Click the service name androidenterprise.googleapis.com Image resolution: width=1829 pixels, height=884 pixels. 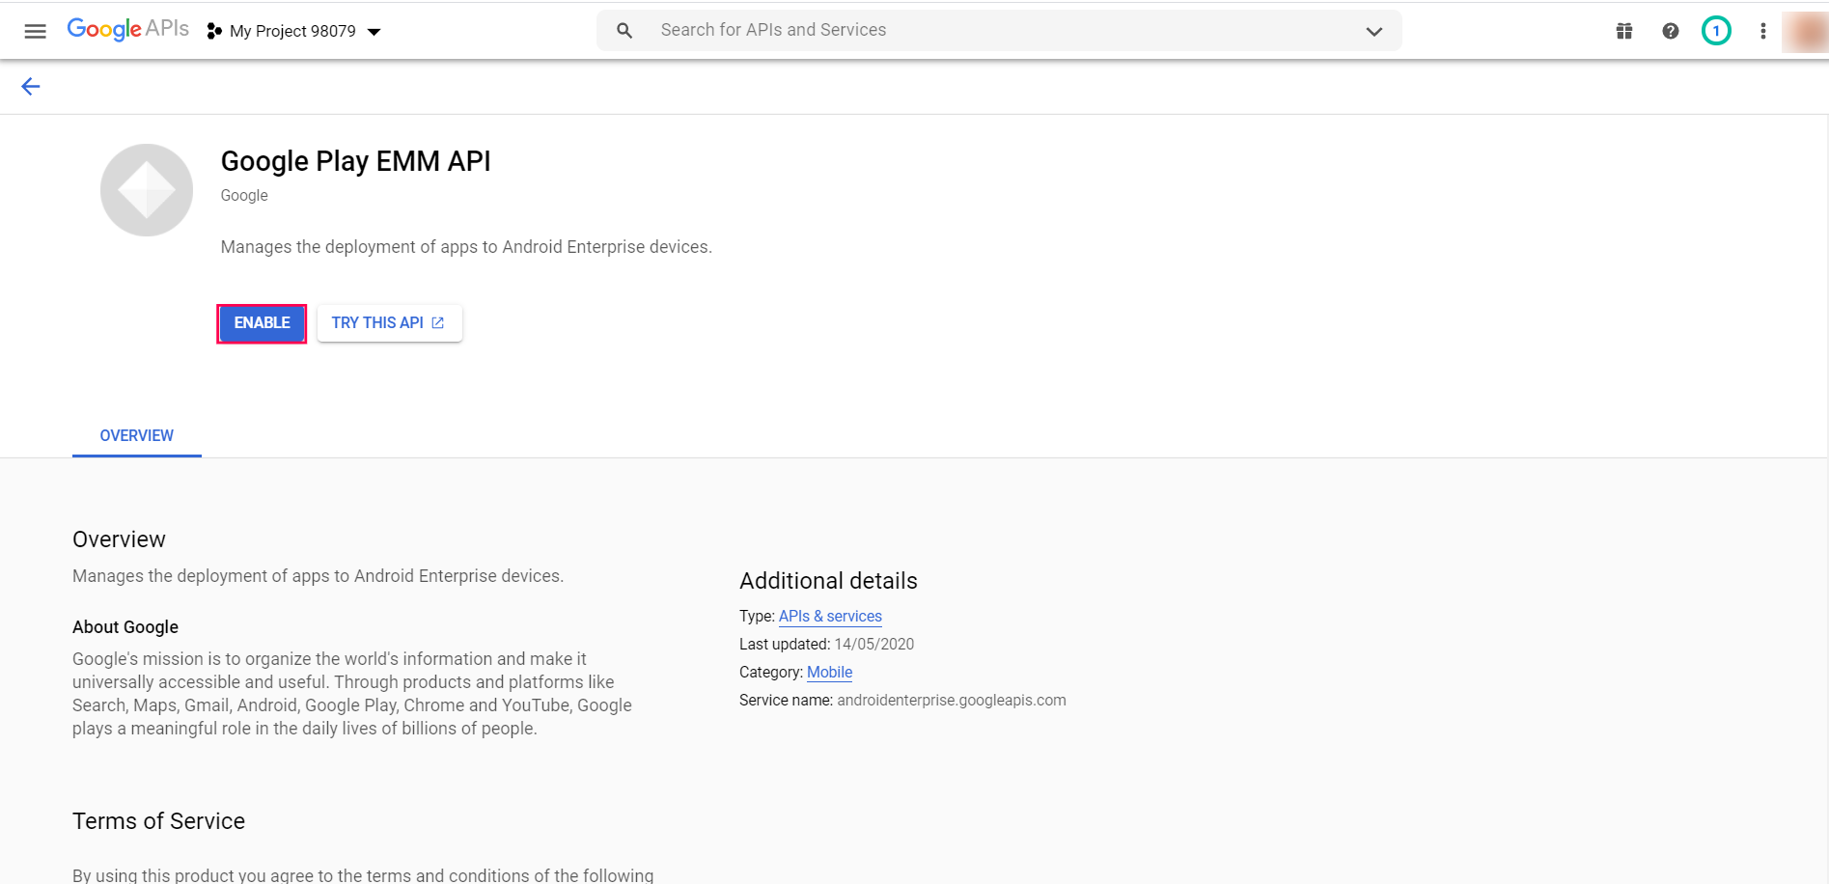952,701
